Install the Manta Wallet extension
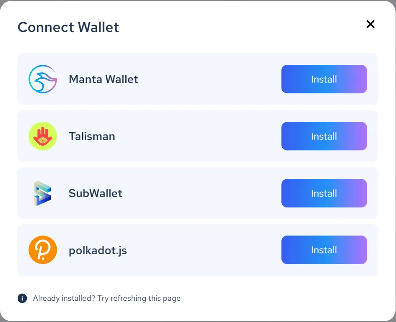The height and width of the screenshot is (322, 396). pos(324,79)
